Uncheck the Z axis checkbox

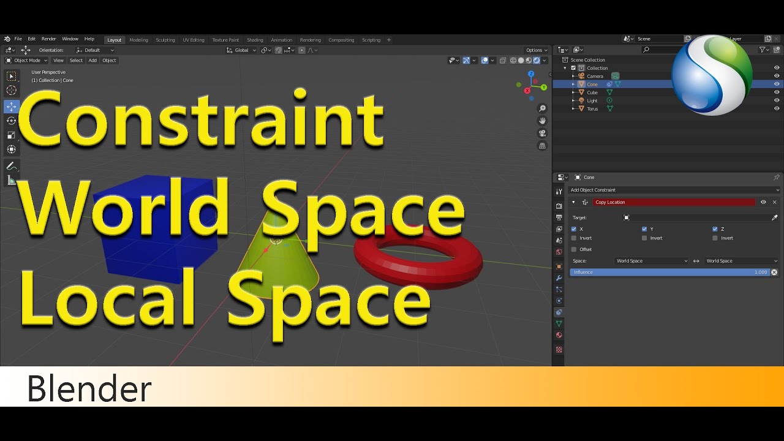pos(715,229)
